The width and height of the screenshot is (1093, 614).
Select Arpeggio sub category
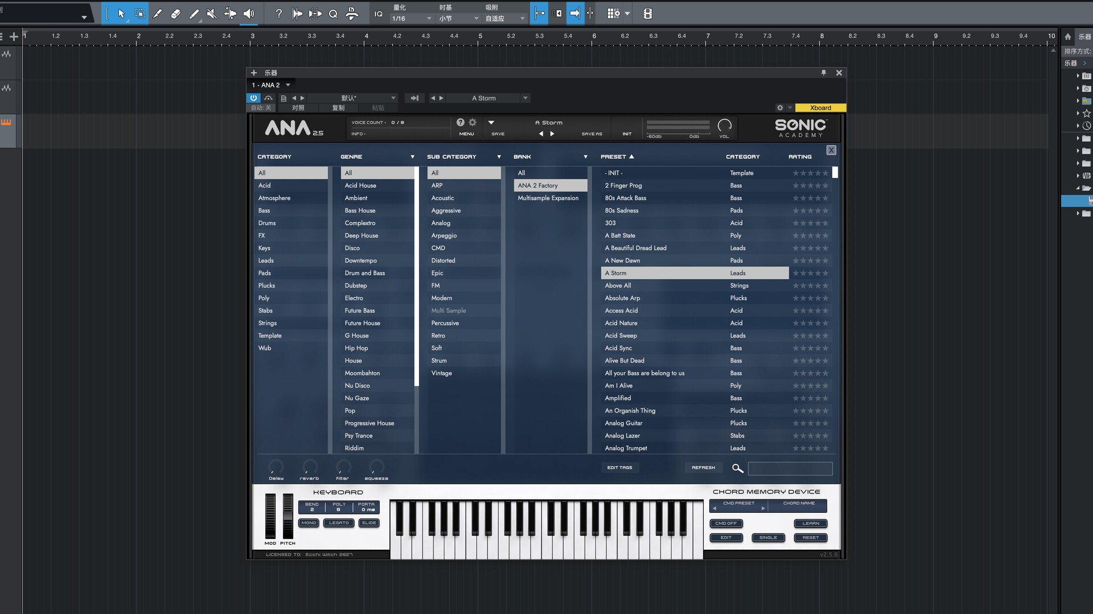point(464,235)
